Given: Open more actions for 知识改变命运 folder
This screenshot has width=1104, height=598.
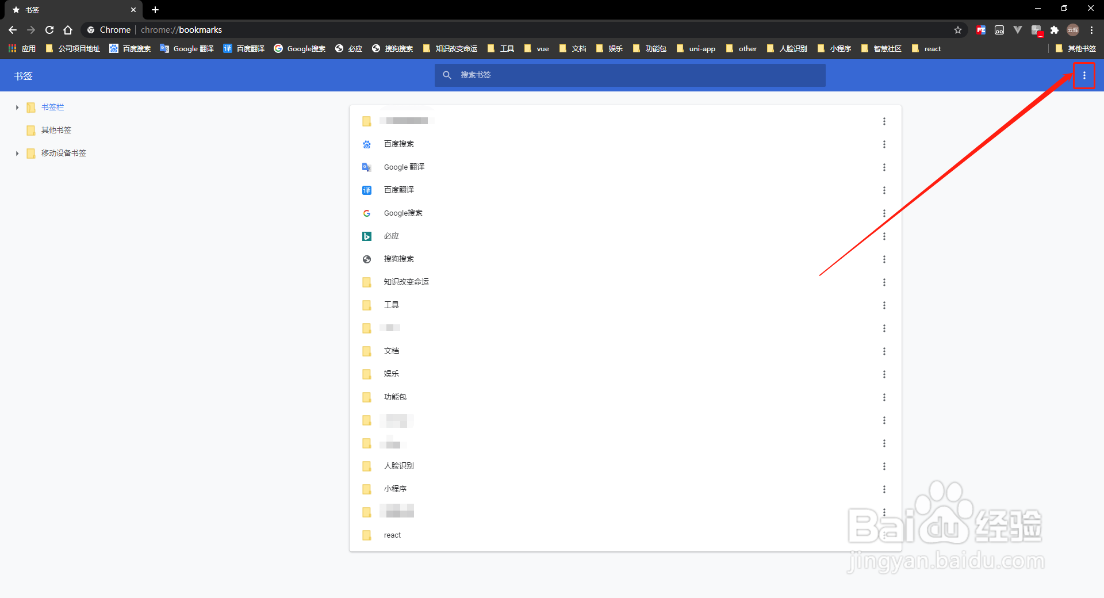Looking at the screenshot, I should [884, 282].
